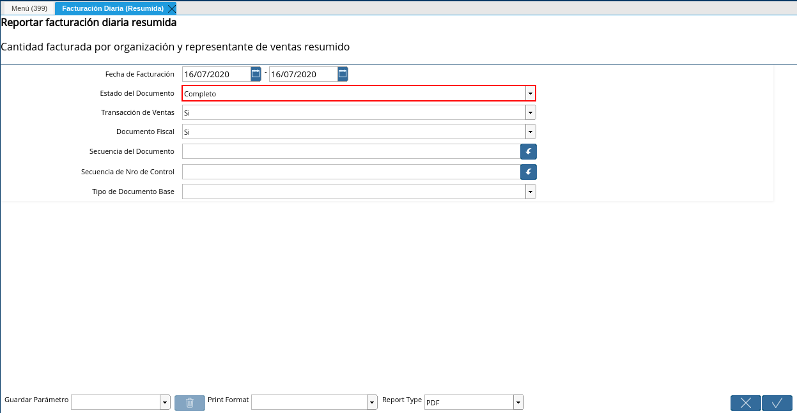Expand the Estado del Documento dropdown
The height and width of the screenshot is (413, 797).
coord(530,93)
